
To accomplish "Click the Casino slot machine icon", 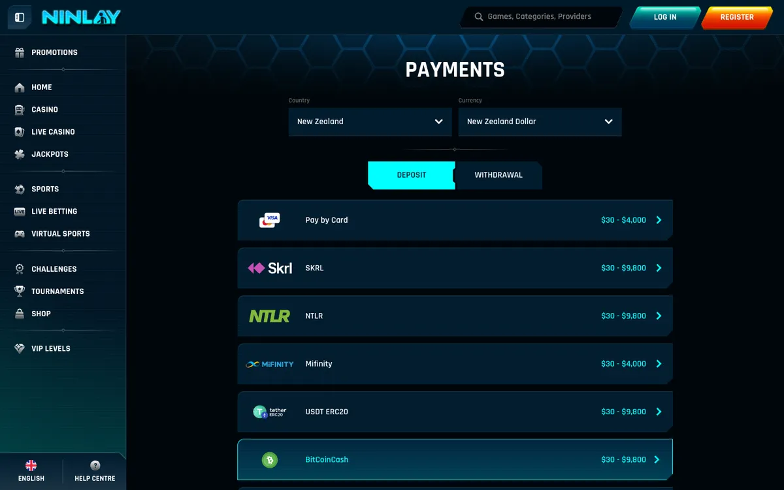I will [20, 110].
